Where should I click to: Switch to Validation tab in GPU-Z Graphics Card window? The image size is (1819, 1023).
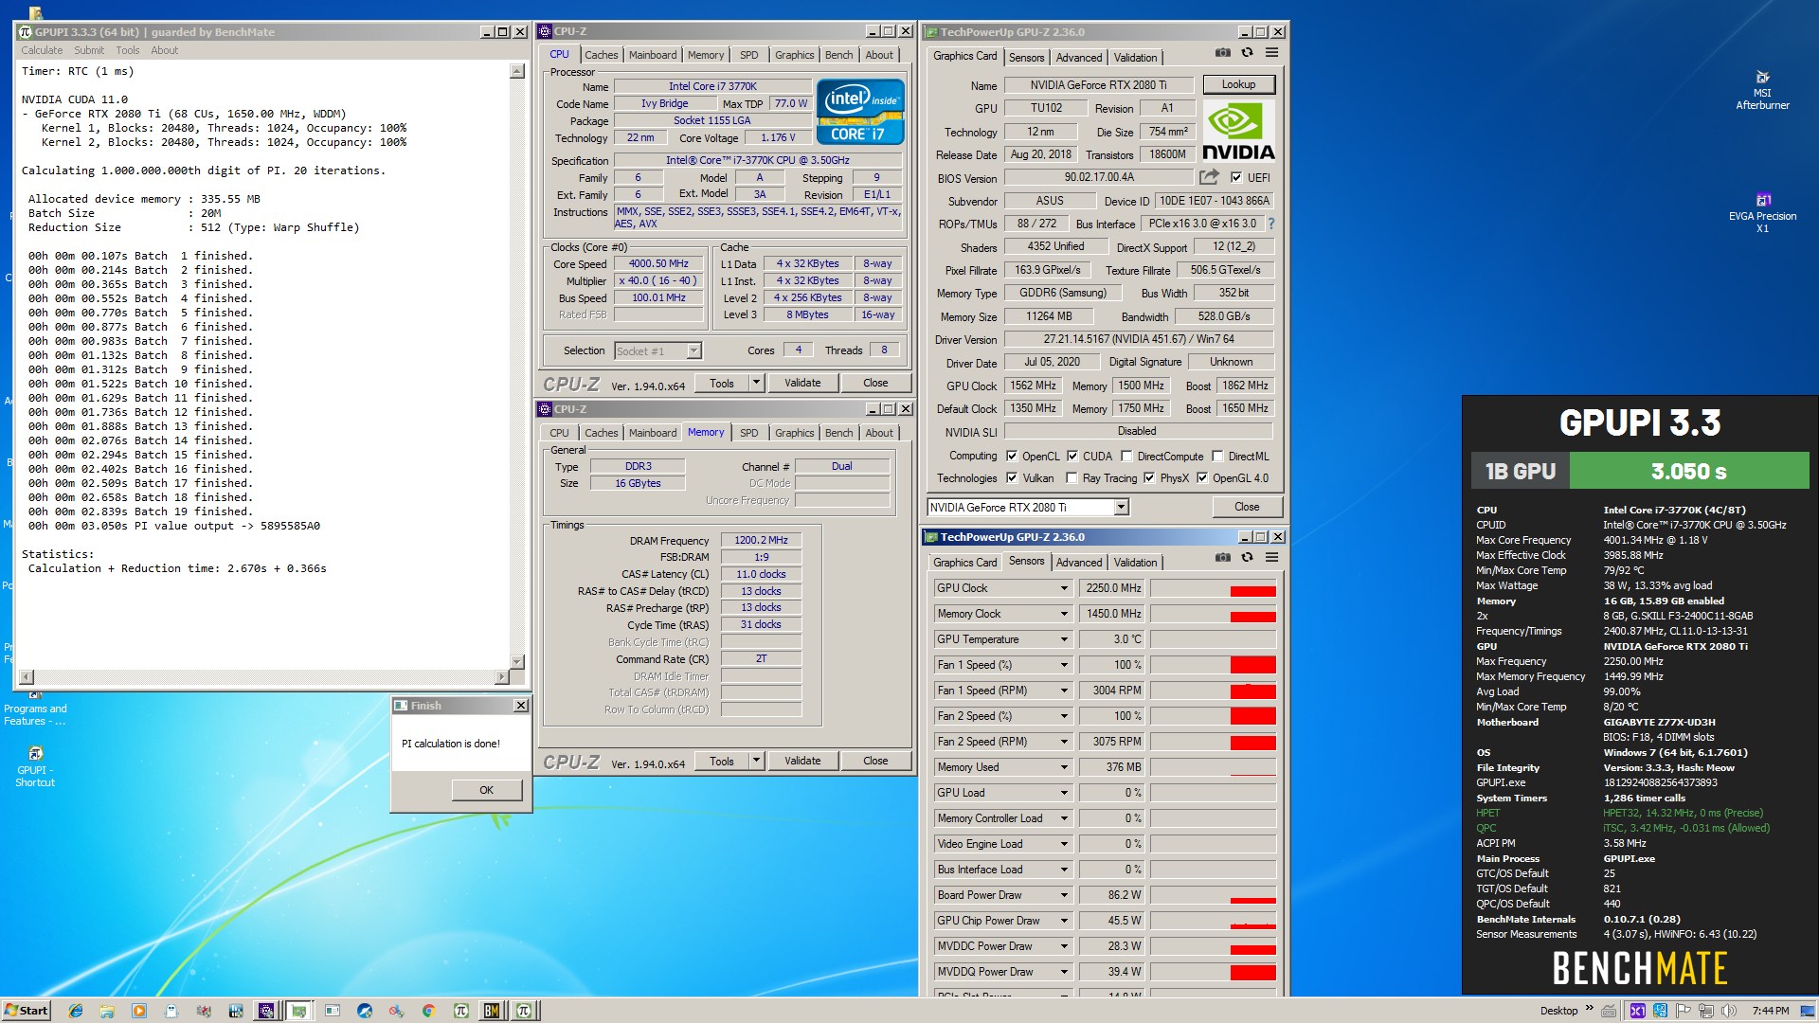coord(1135,58)
